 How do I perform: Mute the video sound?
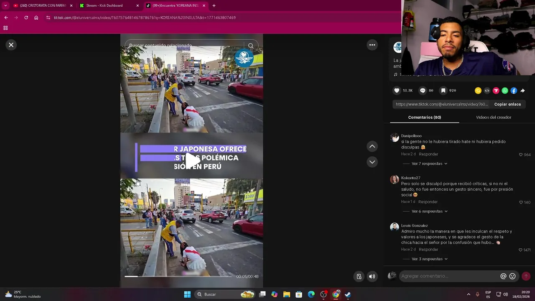pyautogui.click(x=372, y=276)
